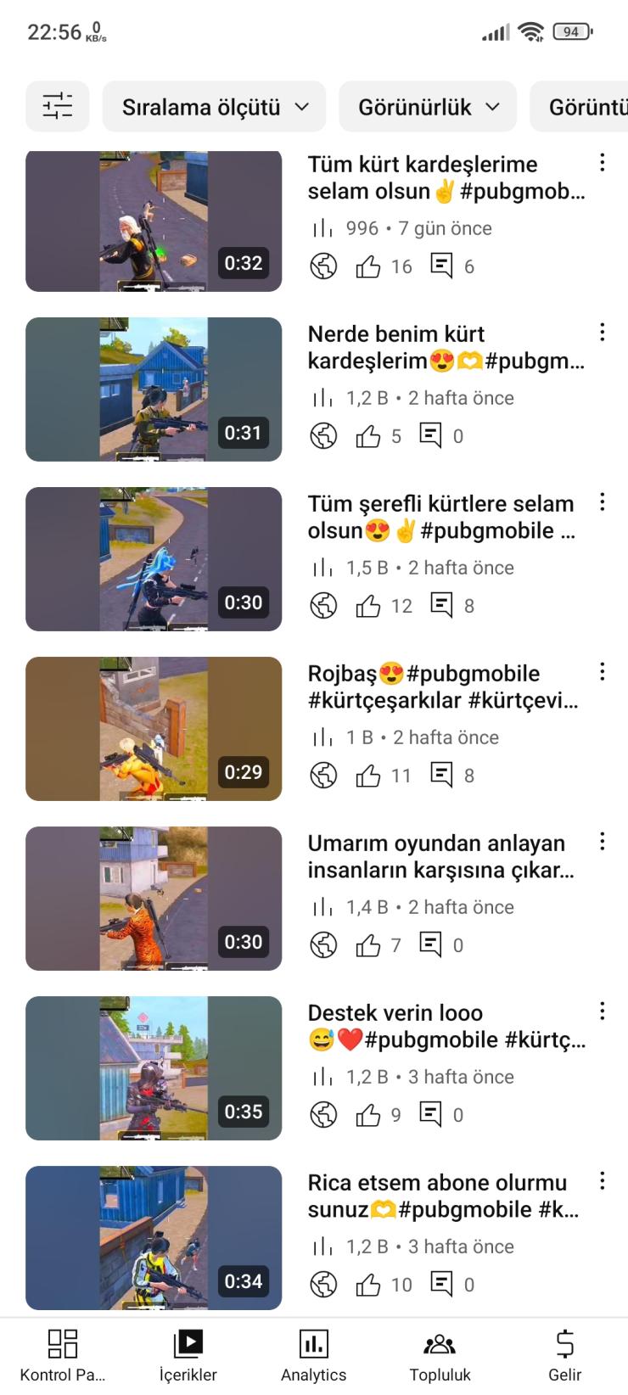Switch to the Kontrol Paneli tab

(63, 1356)
